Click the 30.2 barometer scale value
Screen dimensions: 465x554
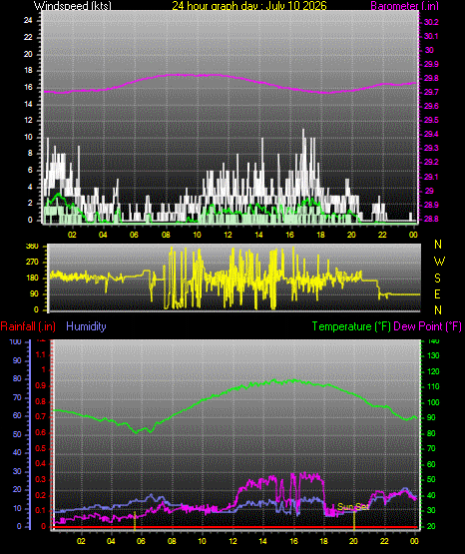[x=431, y=22]
